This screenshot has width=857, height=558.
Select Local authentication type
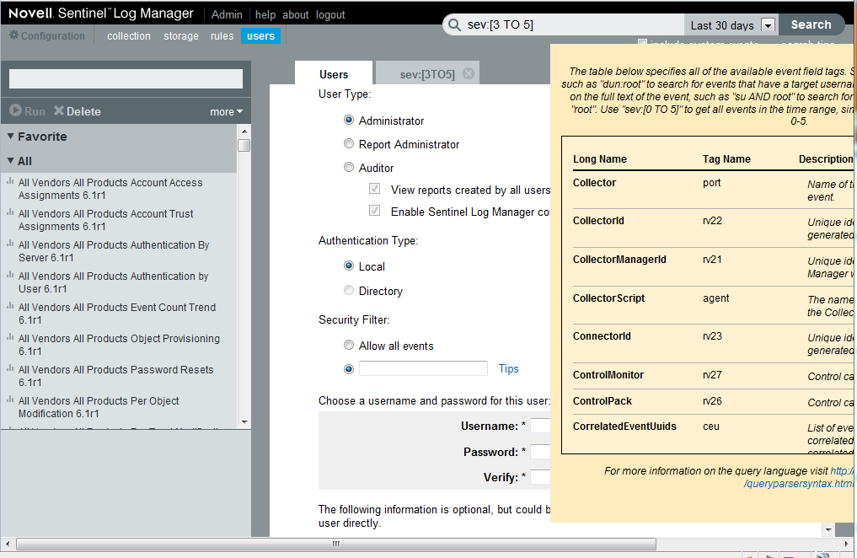[349, 266]
